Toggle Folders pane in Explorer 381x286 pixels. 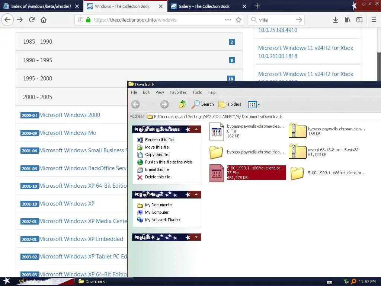[230, 104]
